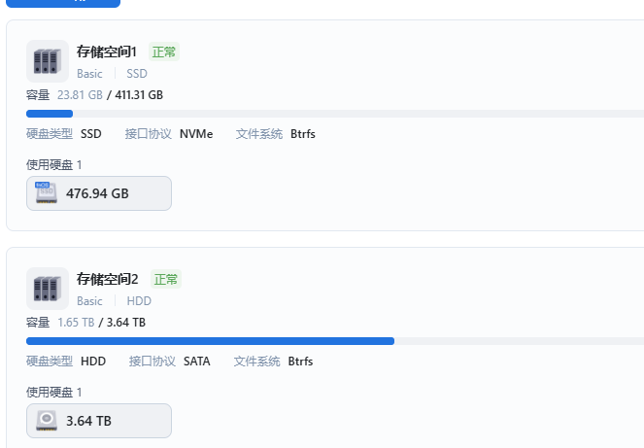Click the blue button at the top left

[x=63, y=3]
